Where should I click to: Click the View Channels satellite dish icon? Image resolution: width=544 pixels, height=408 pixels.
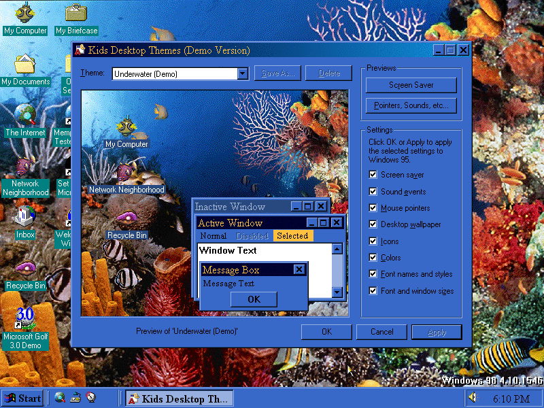[x=91, y=398]
